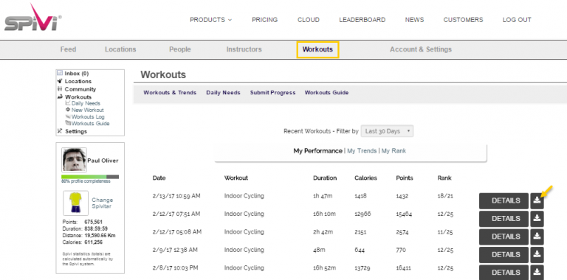Click the Spivi logo

33,18
